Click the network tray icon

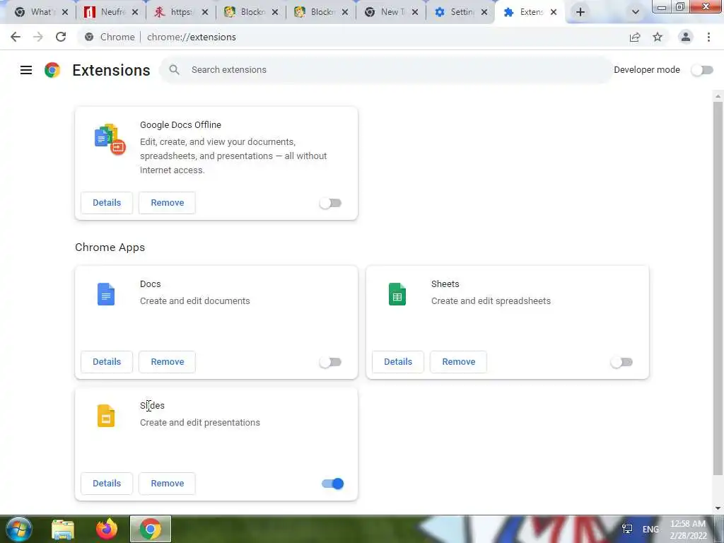(627, 529)
